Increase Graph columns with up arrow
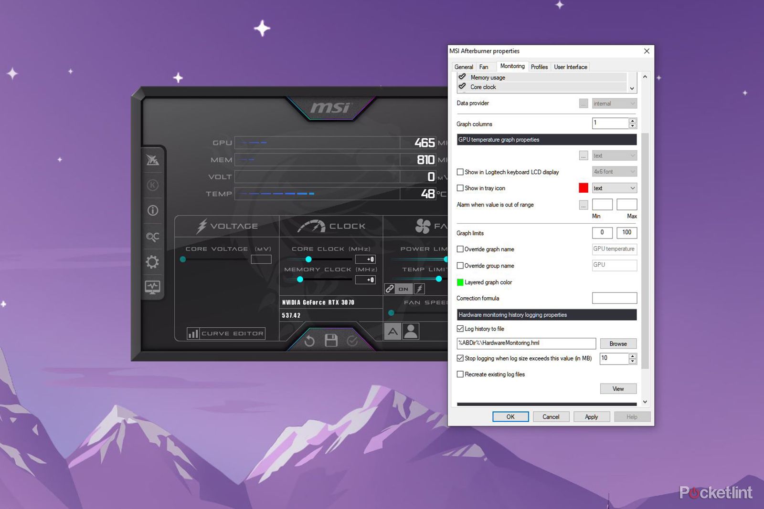The height and width of the screenshot is (509, 764). (x=633, y=121)
